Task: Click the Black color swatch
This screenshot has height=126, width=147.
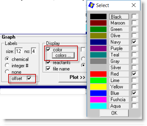Action: pyautogui.click(x=98, y=17)
